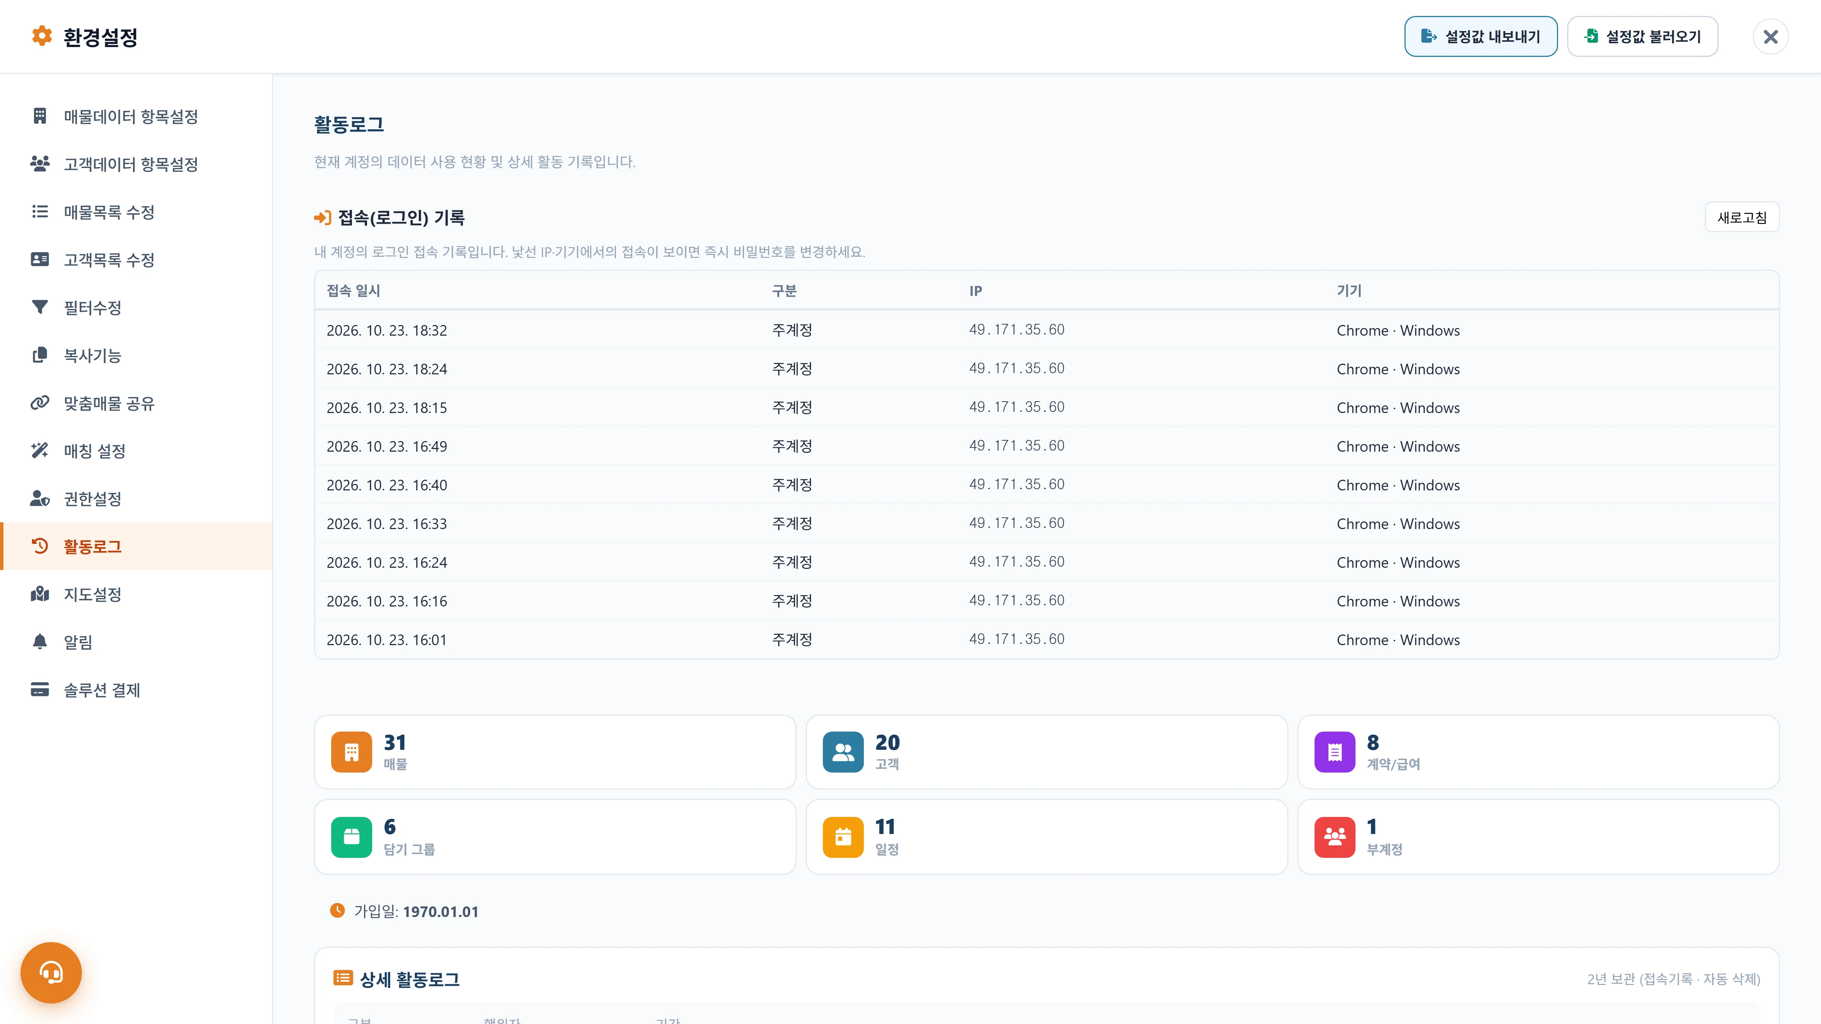Click the 설정값 내보내기 button
This screenshot has height=1024, width=1821.
[x=1480, y=36]
